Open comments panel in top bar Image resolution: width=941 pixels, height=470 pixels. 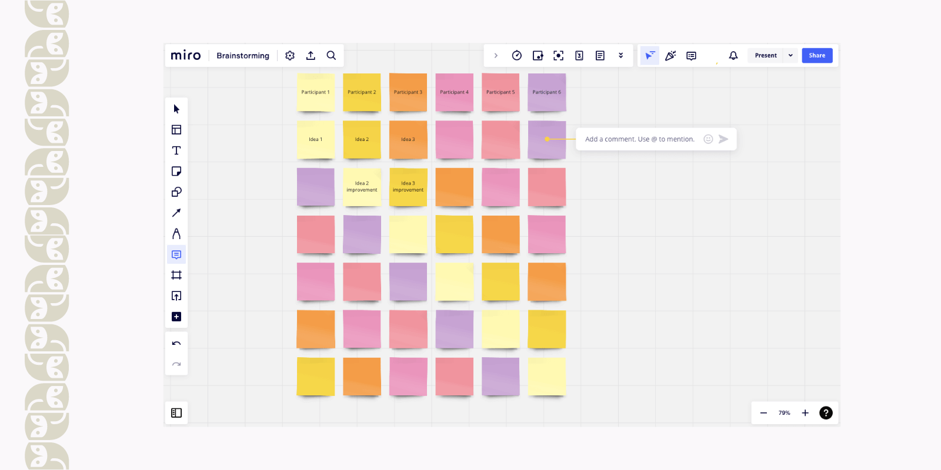click(691, 56)
